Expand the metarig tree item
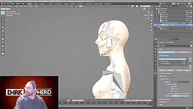Image resolution: width=193 pixels, height=109 pixels. (x=161, y=25)
